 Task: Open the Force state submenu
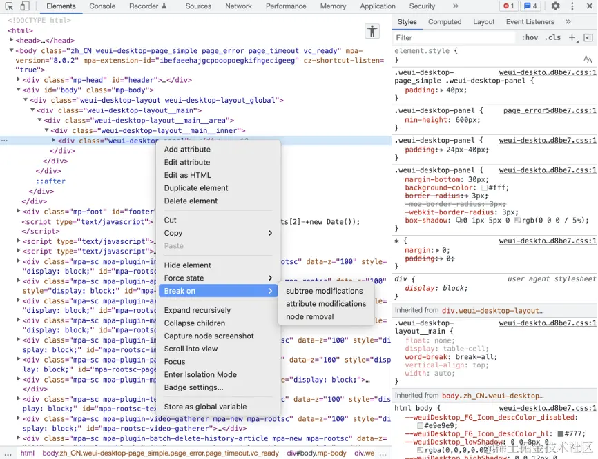(x=218, y=278)
